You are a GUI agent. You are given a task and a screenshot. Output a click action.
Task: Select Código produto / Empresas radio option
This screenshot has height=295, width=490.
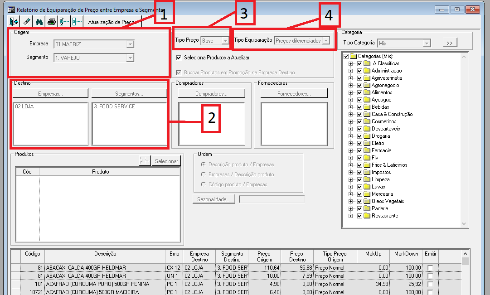coord(203,184)
